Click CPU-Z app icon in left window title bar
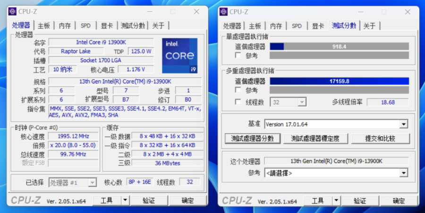The height and width of the screenshot is (213, 425). (12, 12)
